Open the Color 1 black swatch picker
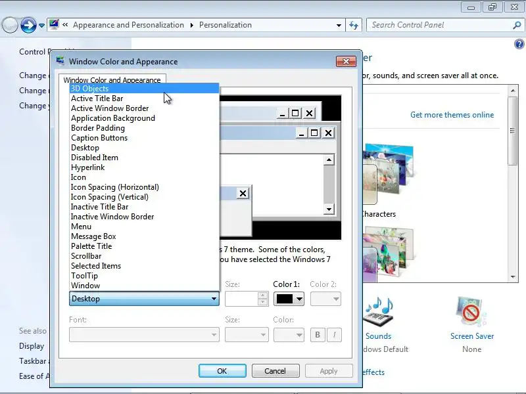 coord(289,299)
